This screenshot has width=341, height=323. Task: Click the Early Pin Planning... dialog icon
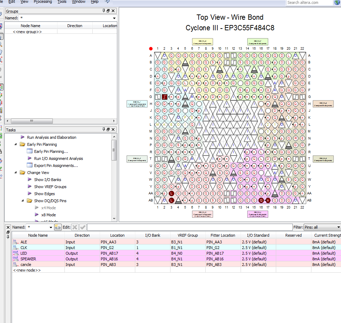point(29,151)
